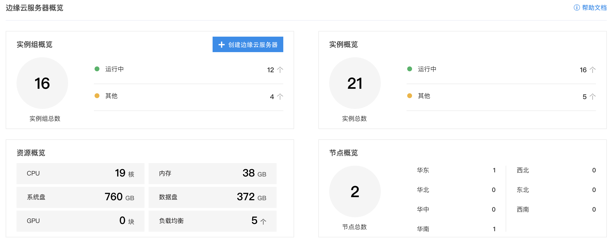The width and height of the screenshot is (613, 241).
Task: Click the 实例组总数 caption
Action: [45, 119]
